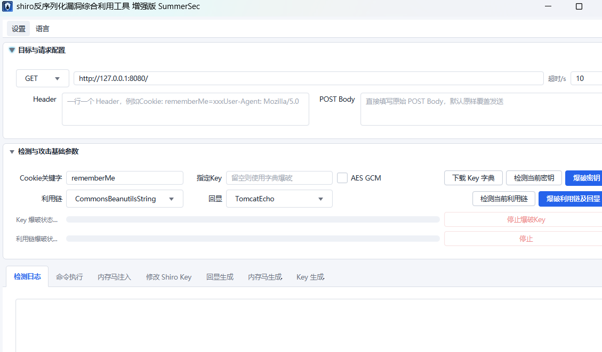The height and width of the screenshot is (352, 602).
Task: Switch to the 修改 Shiro Key tab
Action: [169, 277]
